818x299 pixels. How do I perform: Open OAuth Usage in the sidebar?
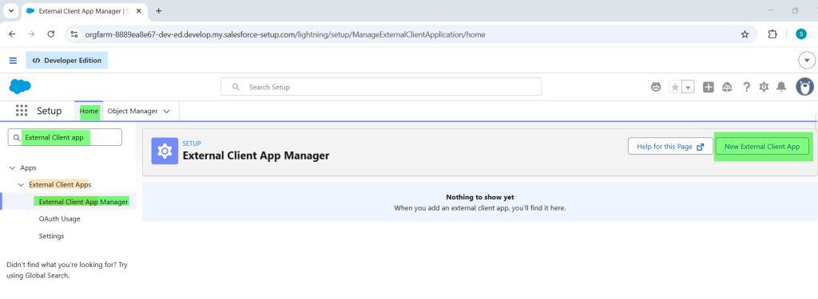point(59,218)
